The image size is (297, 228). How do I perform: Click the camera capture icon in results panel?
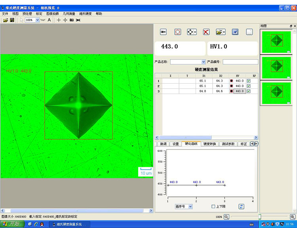click(163, 32)
